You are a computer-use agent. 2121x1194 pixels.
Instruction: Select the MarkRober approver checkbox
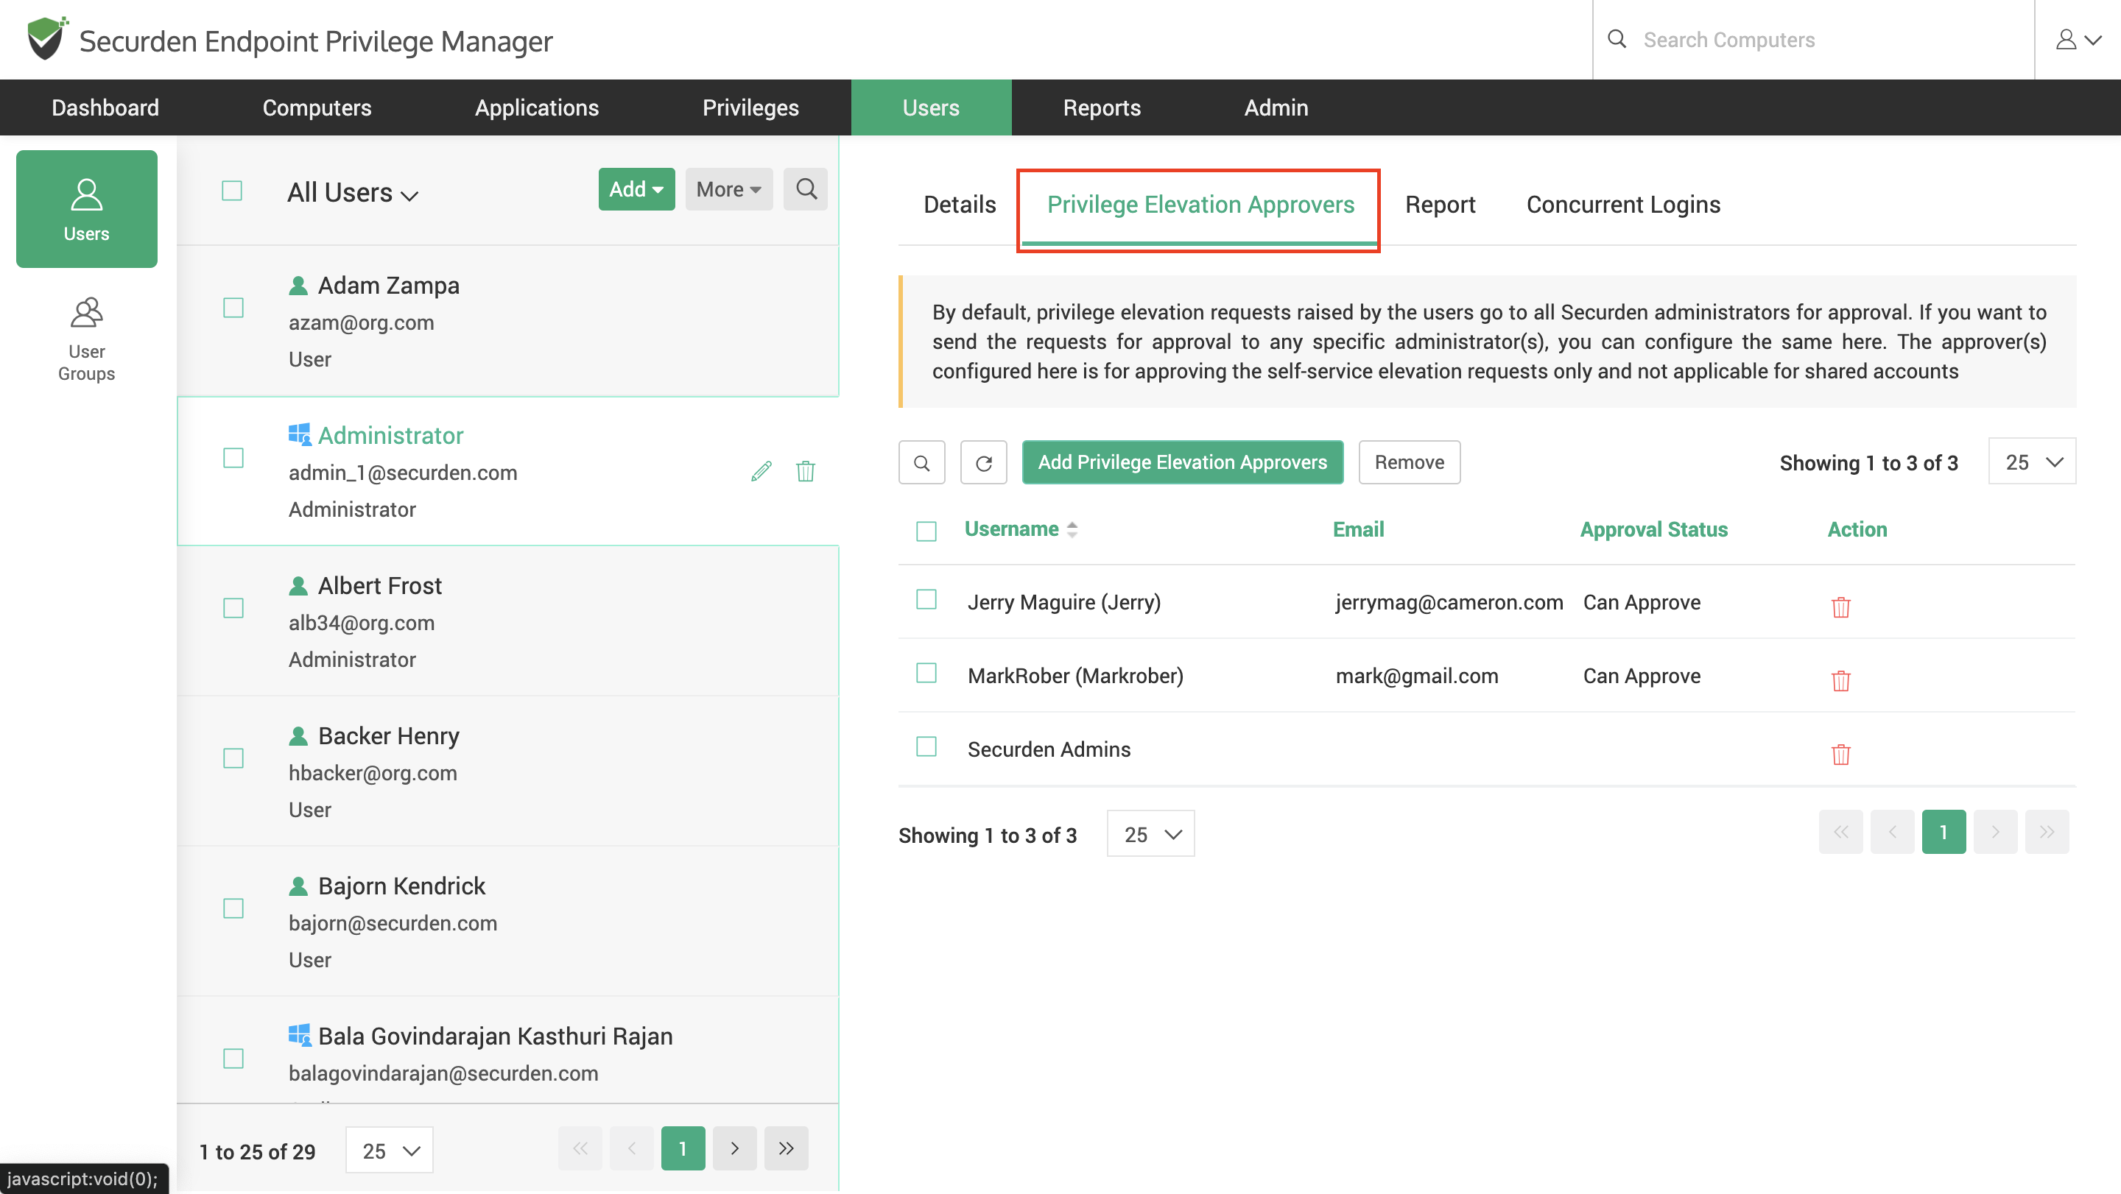click(926, 673)
